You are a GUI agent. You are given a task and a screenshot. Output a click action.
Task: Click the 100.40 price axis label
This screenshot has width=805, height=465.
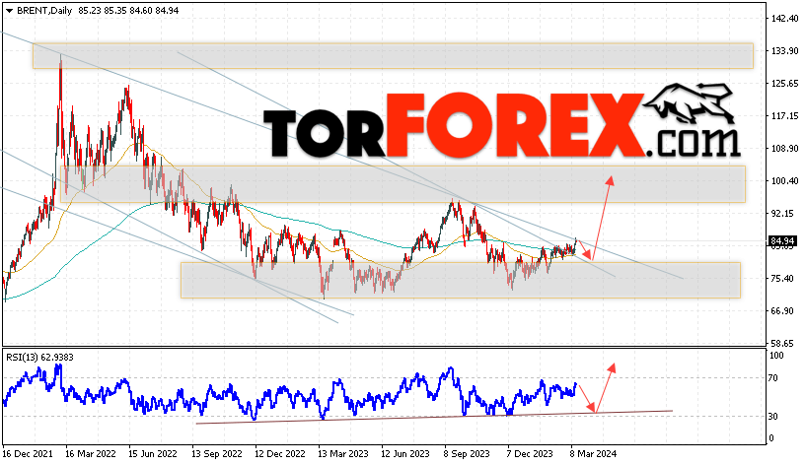[x=785, y=180]
